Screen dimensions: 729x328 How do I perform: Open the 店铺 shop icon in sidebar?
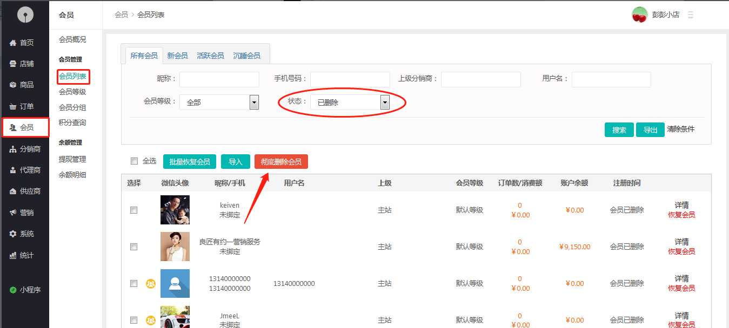pyautogui.click(x=13, y=64)
